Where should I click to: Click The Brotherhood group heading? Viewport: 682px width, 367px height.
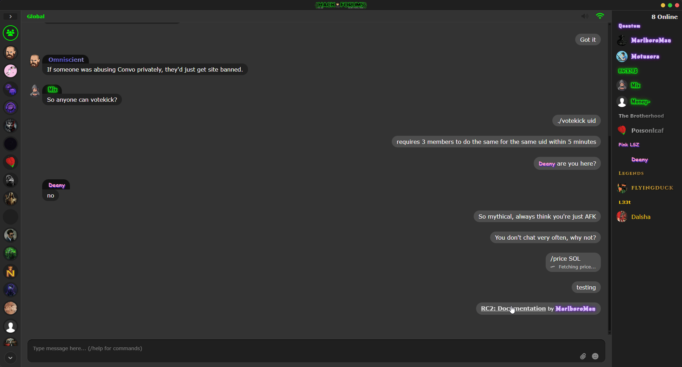(641, 116)
